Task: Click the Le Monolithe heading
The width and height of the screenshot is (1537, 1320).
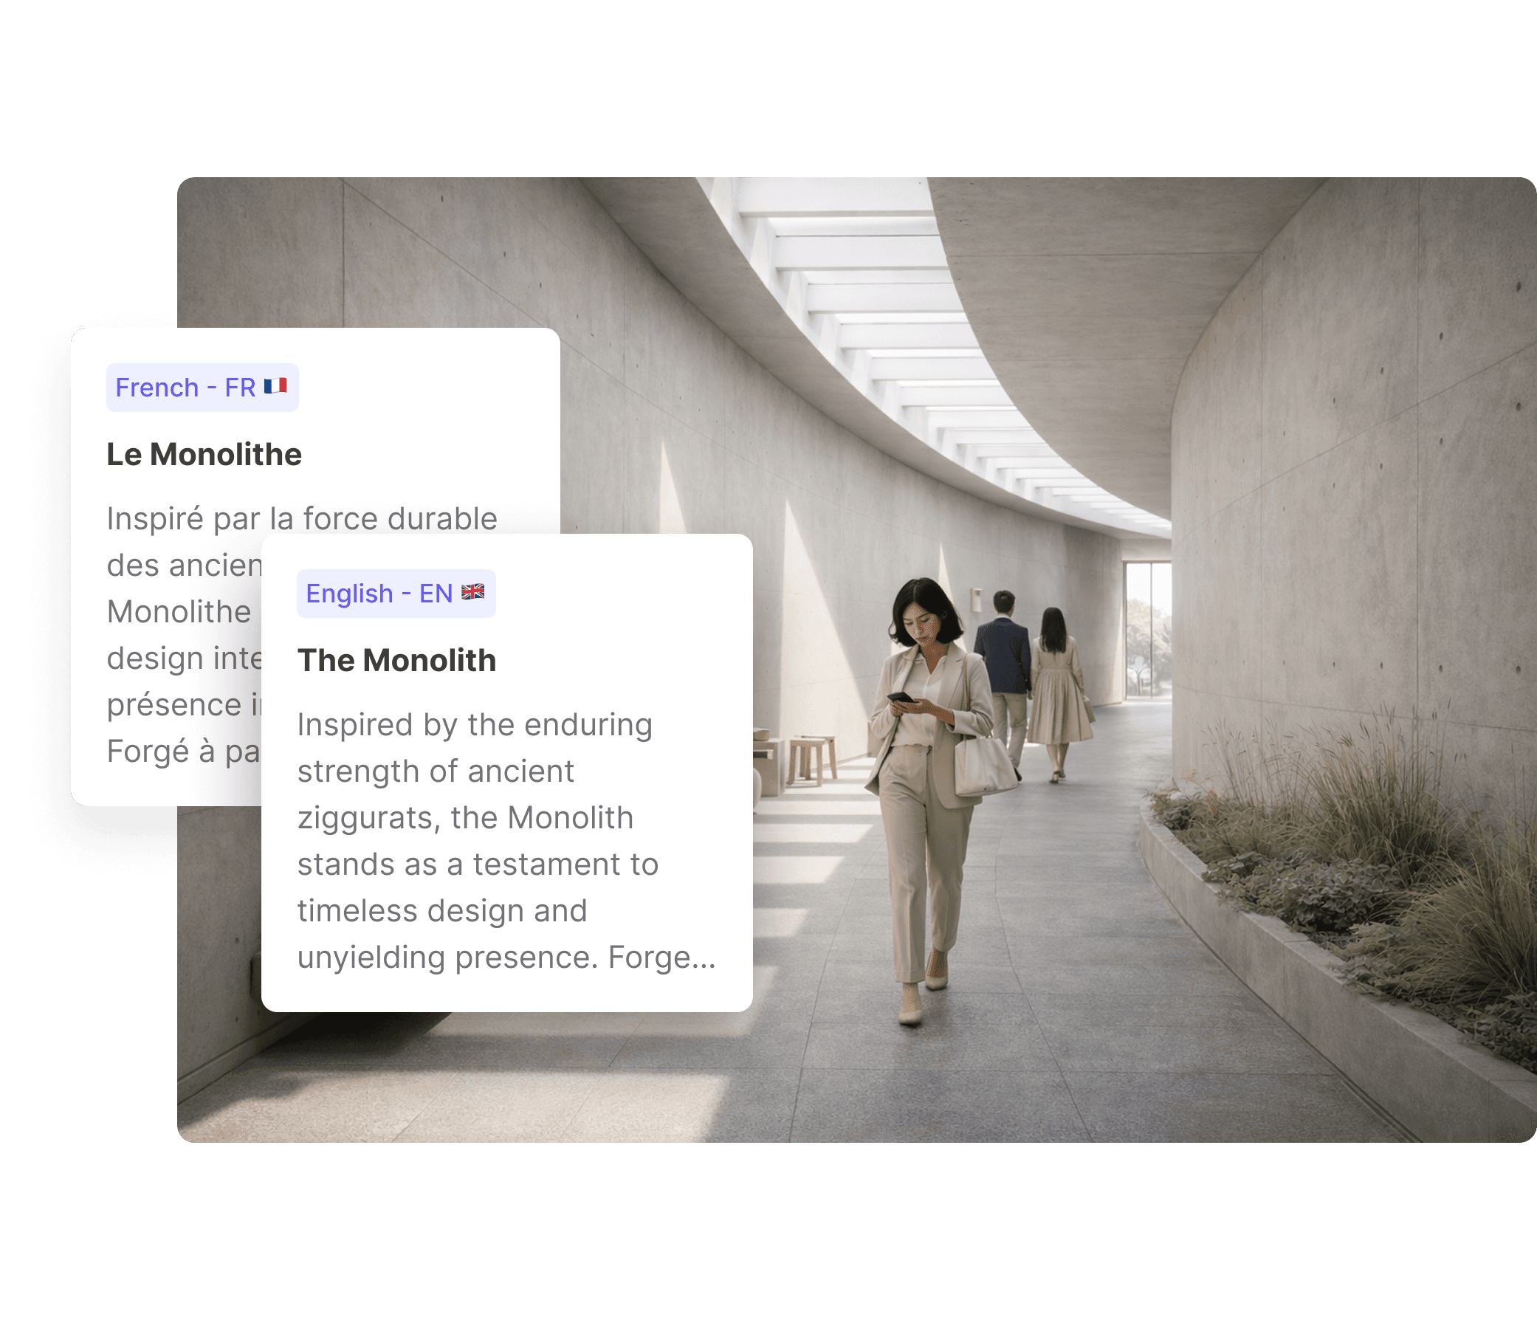Action: tap(204, 455)
